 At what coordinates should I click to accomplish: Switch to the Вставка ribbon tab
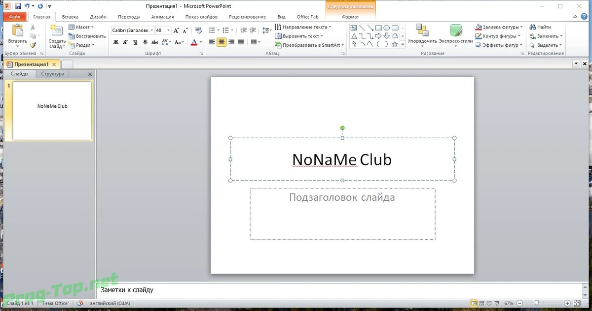pyautogui.click(x=70, y=17)
